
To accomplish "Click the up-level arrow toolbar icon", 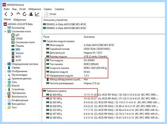I will 18,14.
